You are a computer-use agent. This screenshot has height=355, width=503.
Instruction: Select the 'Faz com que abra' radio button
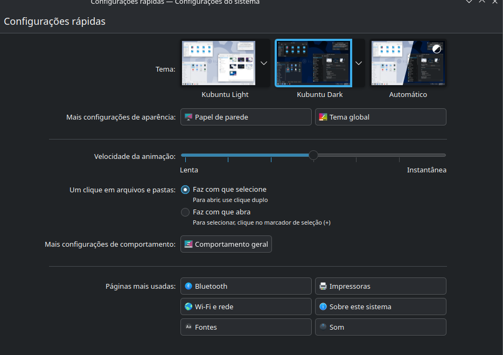pos(185,212)
